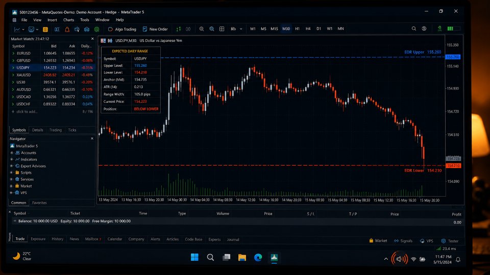
Task: Open the Calendar tab in Toolbox
Action: 115,239
